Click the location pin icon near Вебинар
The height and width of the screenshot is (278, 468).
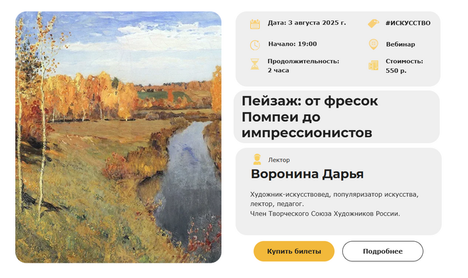coord(374,44)
